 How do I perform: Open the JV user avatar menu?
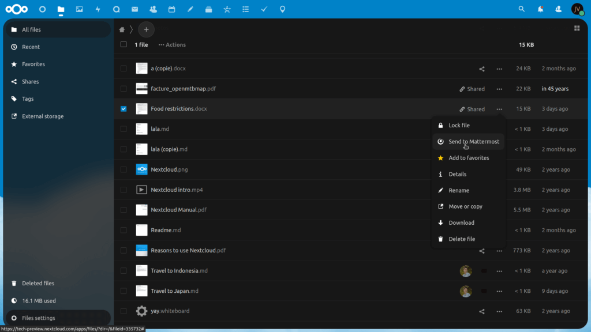point(577,9)
